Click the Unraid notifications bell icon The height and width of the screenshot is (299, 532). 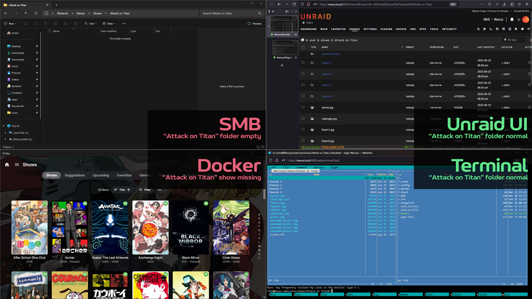coord(512,19)
